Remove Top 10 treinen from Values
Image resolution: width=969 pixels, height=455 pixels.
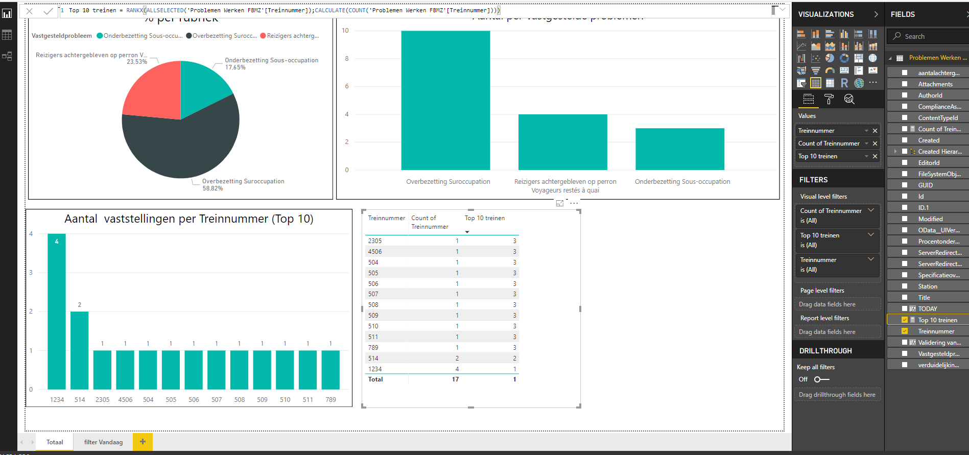pyautogui.click(x=875, y=156)
